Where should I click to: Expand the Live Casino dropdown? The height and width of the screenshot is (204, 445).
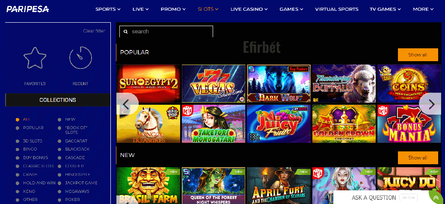click(249, 9)
